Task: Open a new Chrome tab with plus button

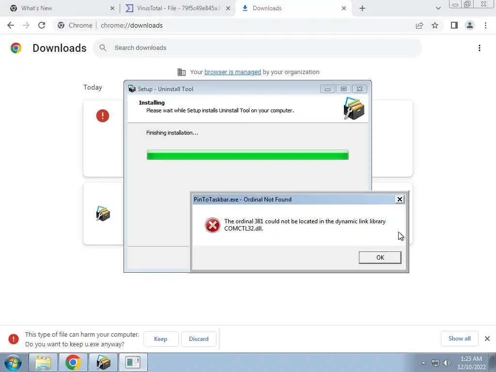Action: 362,9
